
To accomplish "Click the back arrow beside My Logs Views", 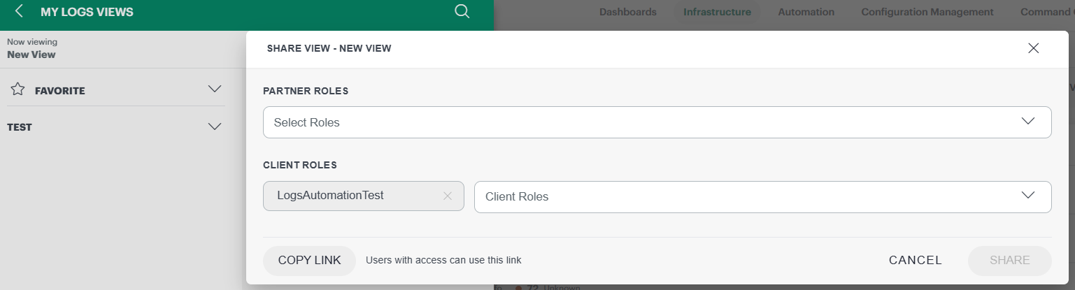I will (x=19, y=11).
